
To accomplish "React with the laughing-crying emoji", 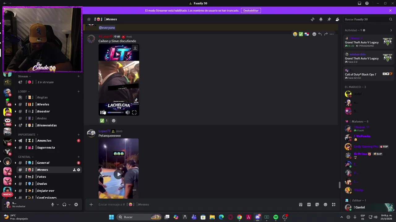I will pyautogui.click(x=295, y=34).
